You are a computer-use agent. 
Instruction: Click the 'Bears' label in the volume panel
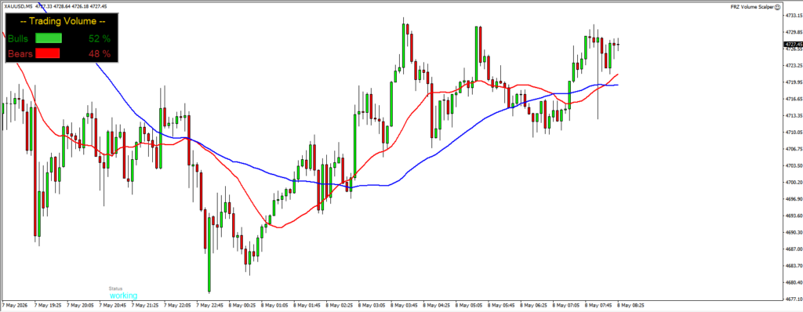point(20,53)
